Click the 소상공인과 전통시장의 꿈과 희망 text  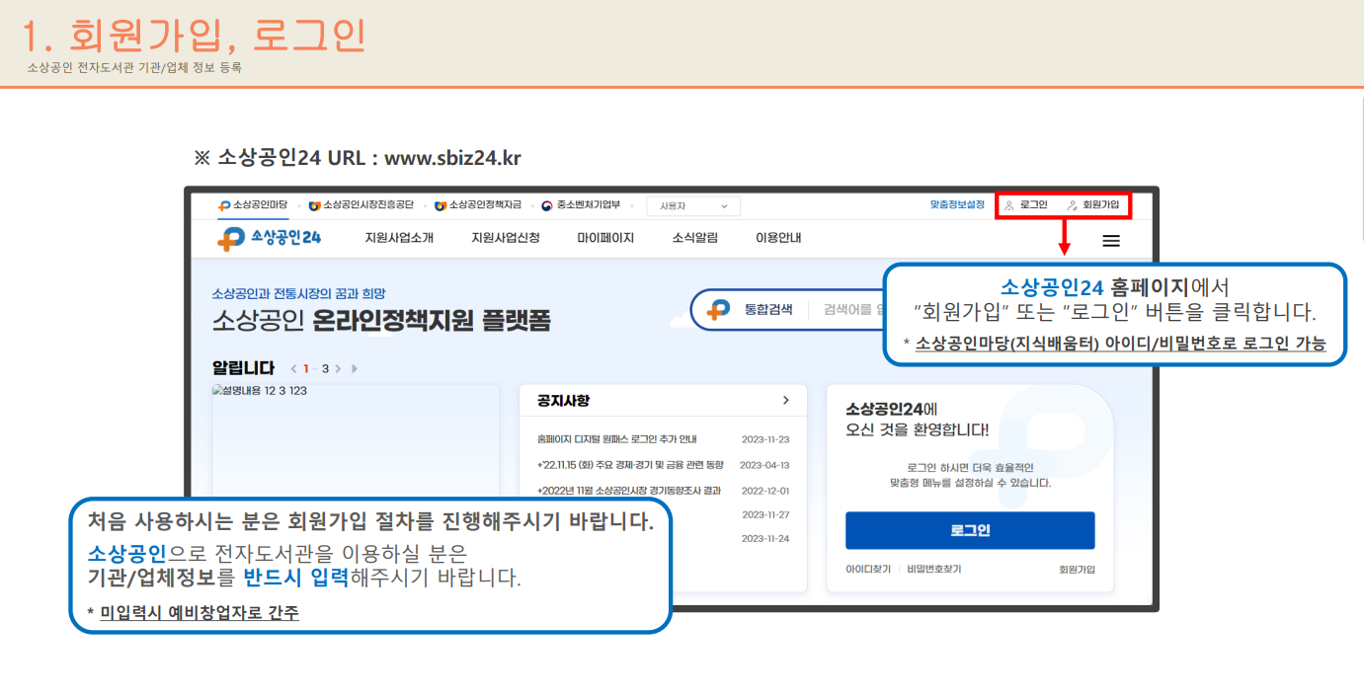point(298,293)
